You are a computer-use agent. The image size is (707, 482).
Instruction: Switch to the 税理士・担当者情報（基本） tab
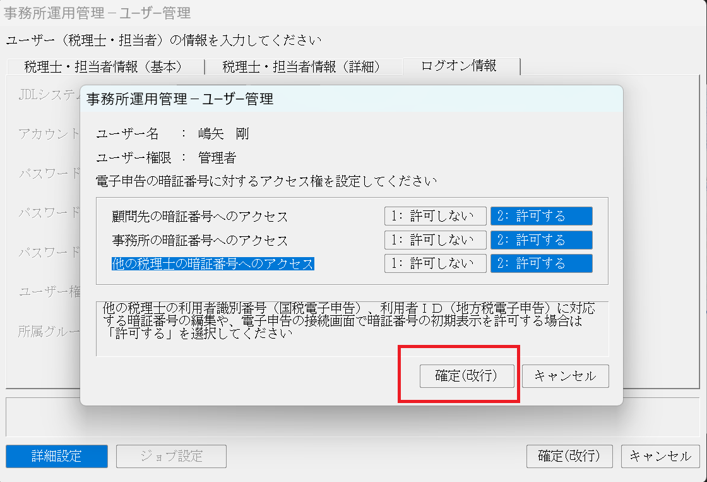click(x=104, y=66)
